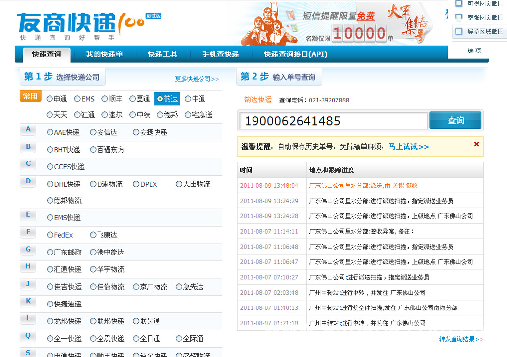Click letter J index in courier sidebar
This screenshot has width=507, height=357.
(x=28, y=284)
